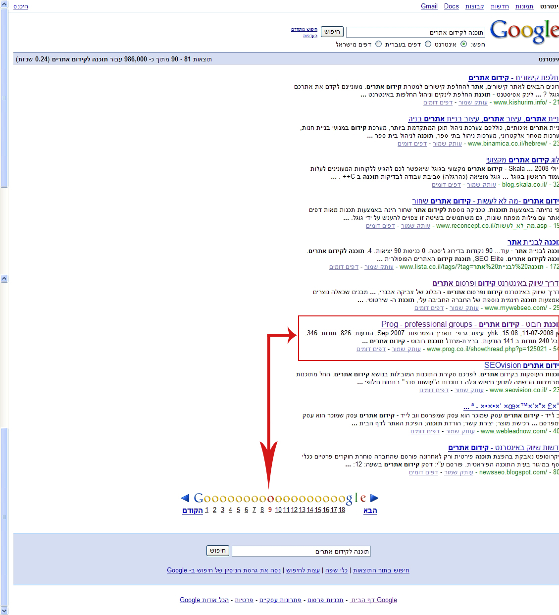This screenshot has height=615, width=559.
Task: Open the cached copy for newsseo.blogspot.com
Action: pos(458,472)
